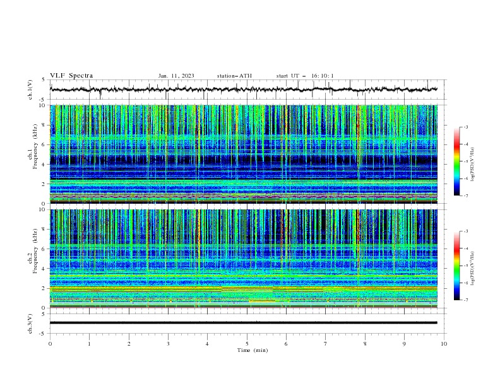Select the date text "Jan. 11, 2023"

click(x=176, y=76)
